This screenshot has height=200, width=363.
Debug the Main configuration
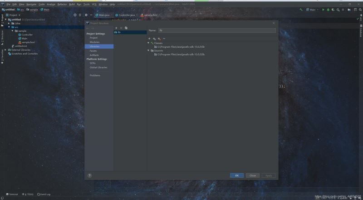pyautogui.click(x=328, y=10)
